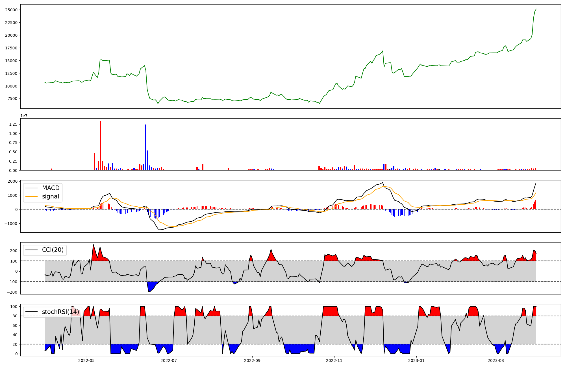
Task: Click the orange signal line swatch in legend
Action: (x=31, y=196)
